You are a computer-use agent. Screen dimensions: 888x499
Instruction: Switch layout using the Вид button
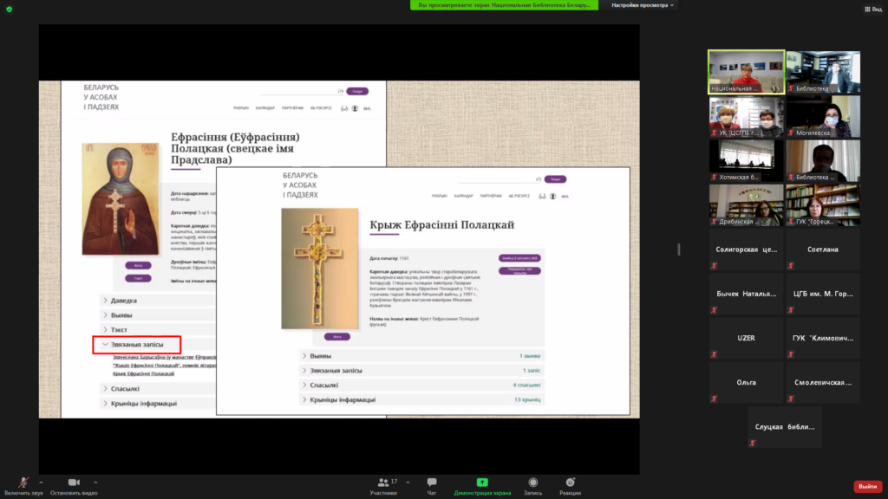click(x=873, y=9)
